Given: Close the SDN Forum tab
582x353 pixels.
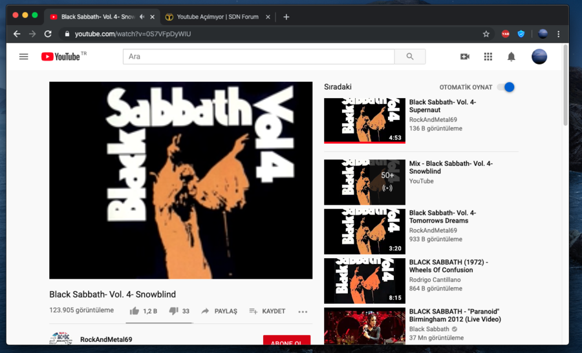Looking at the screenshot, I should [x=268, y=17].
